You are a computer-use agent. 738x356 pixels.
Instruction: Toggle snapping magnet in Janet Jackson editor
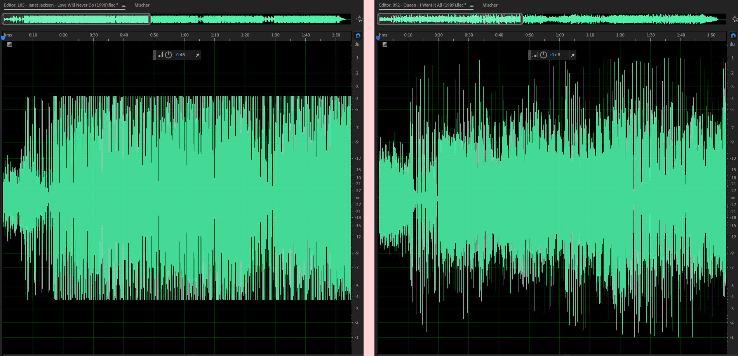[x=358, y=36]
